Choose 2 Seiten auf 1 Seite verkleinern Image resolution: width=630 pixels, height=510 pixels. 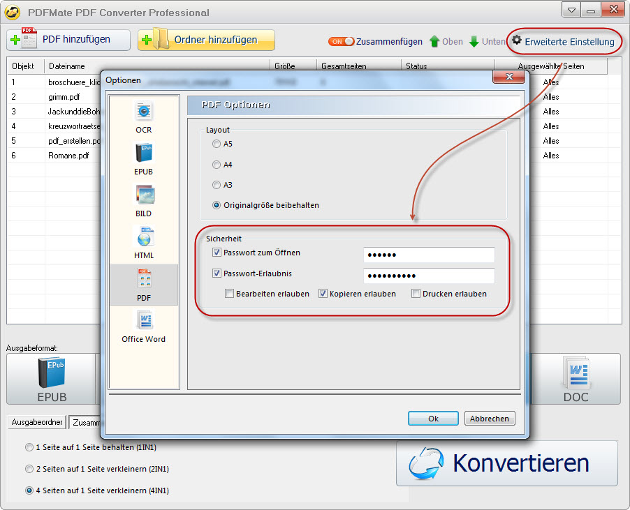[29, 469]
